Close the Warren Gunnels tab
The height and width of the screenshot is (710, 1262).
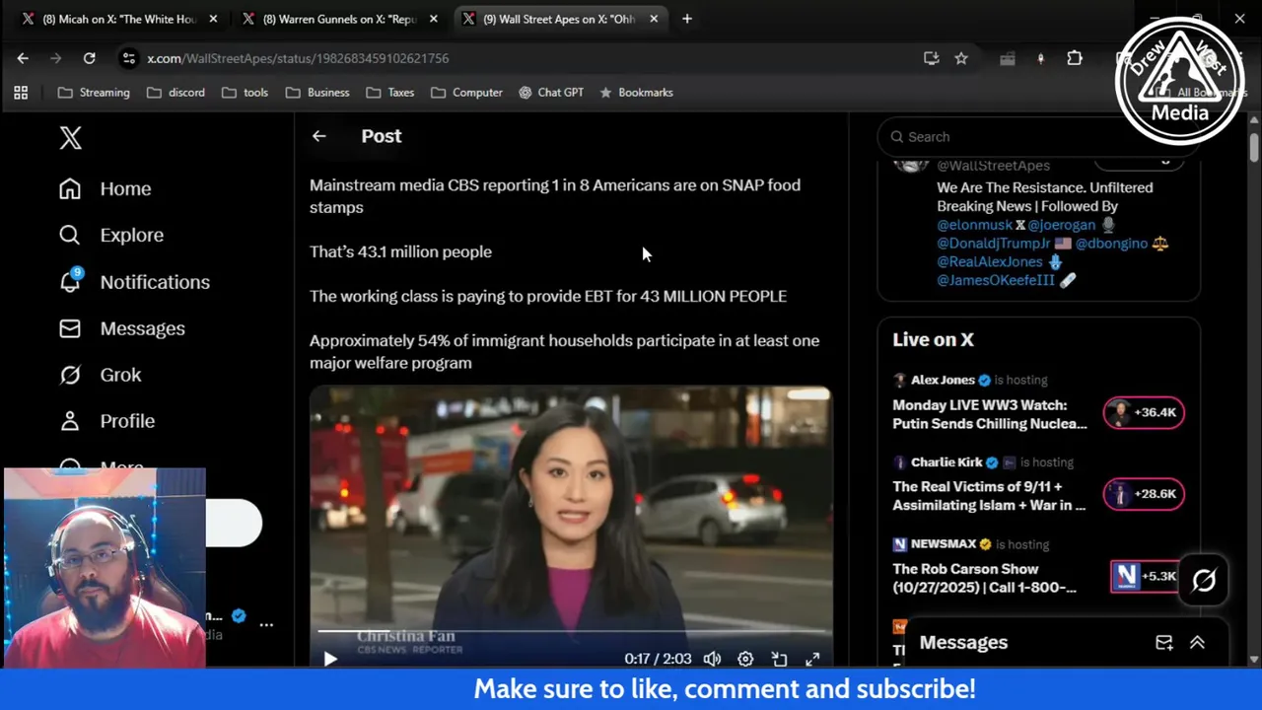(433, 19)
